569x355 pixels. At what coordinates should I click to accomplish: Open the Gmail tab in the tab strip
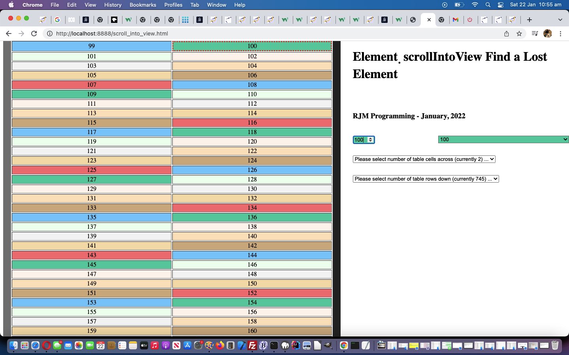click(x=456, y=19)
